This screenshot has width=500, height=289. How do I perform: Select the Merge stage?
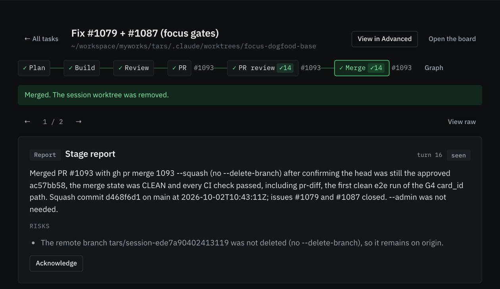pyautogui.click(x=362, y=68)
